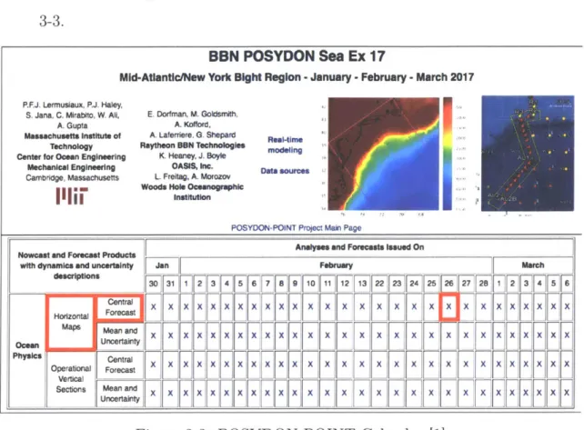Click 'Operational Vertical Sections' label cell
Image resolution: width=584 pixels, height=430 pixels.
[71, 379]
